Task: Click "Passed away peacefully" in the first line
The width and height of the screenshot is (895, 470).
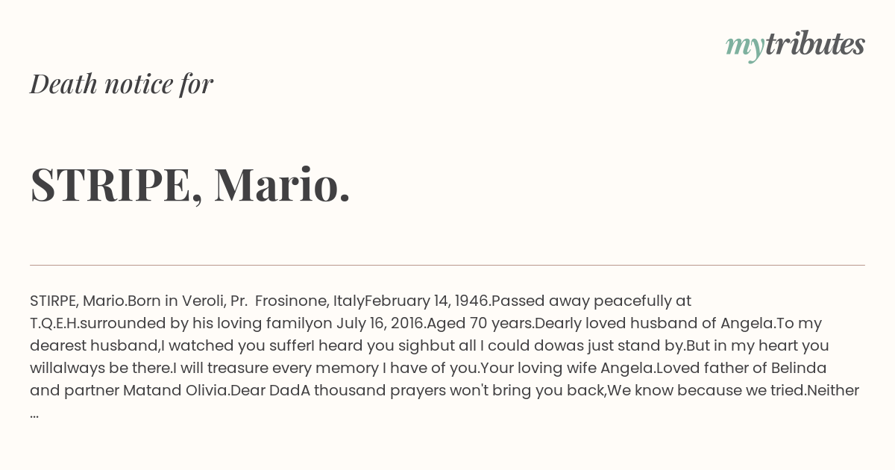Action: point(580,301)
